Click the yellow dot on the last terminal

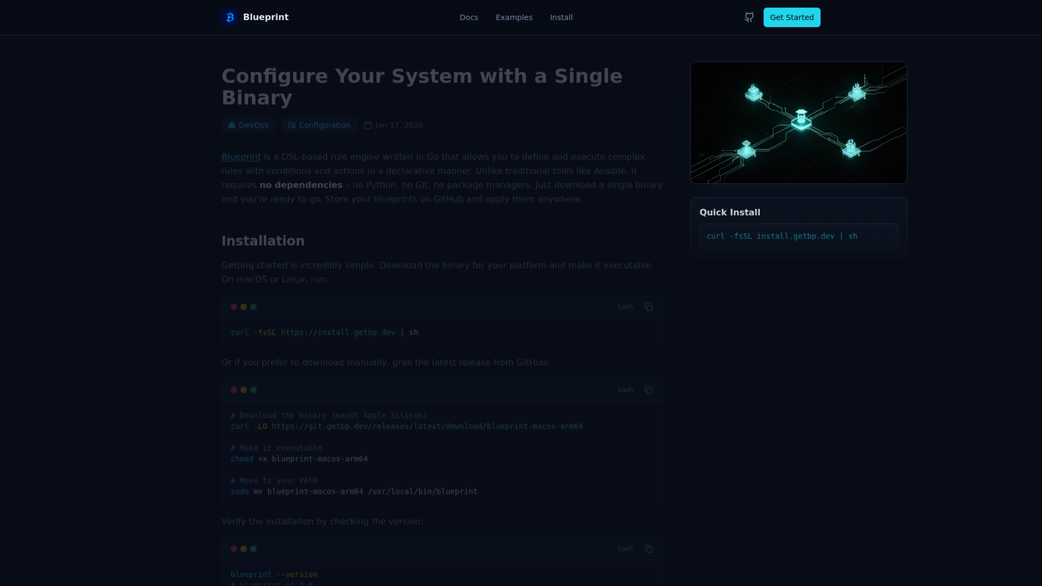coord(244,549)
